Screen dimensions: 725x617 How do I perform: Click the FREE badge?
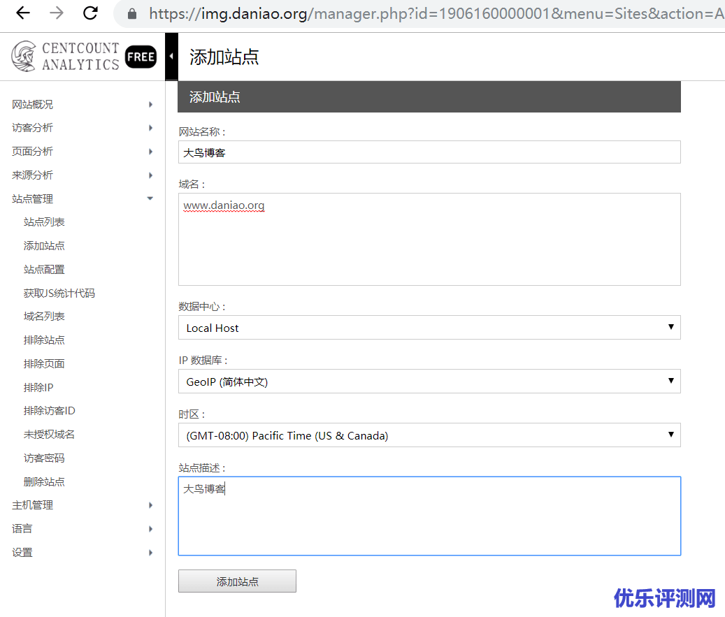pyautogui.click(x=141, y=57)
